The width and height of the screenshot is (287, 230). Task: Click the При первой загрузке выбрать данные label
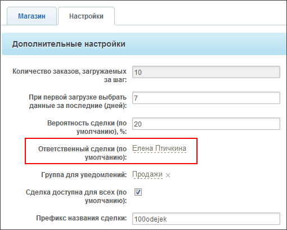click(x=78, y=101)
